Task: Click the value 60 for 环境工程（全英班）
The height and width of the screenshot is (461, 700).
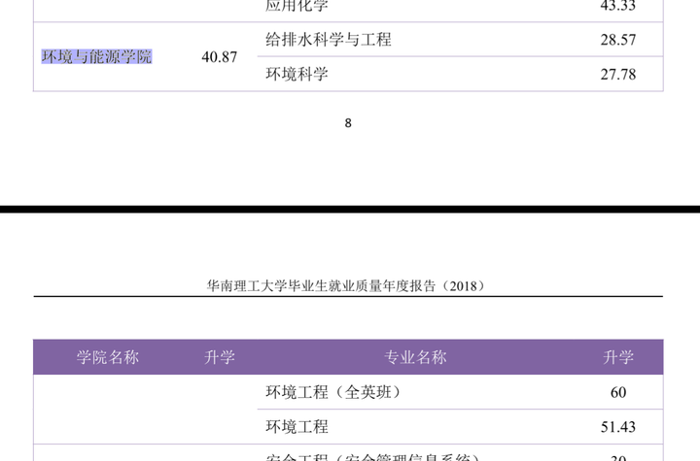Action: (618, 392)
